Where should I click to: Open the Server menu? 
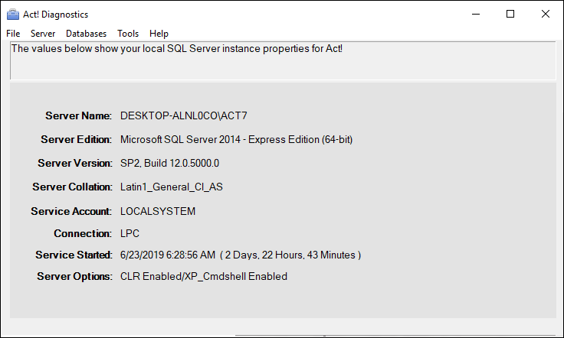click(x=43, y=34)
